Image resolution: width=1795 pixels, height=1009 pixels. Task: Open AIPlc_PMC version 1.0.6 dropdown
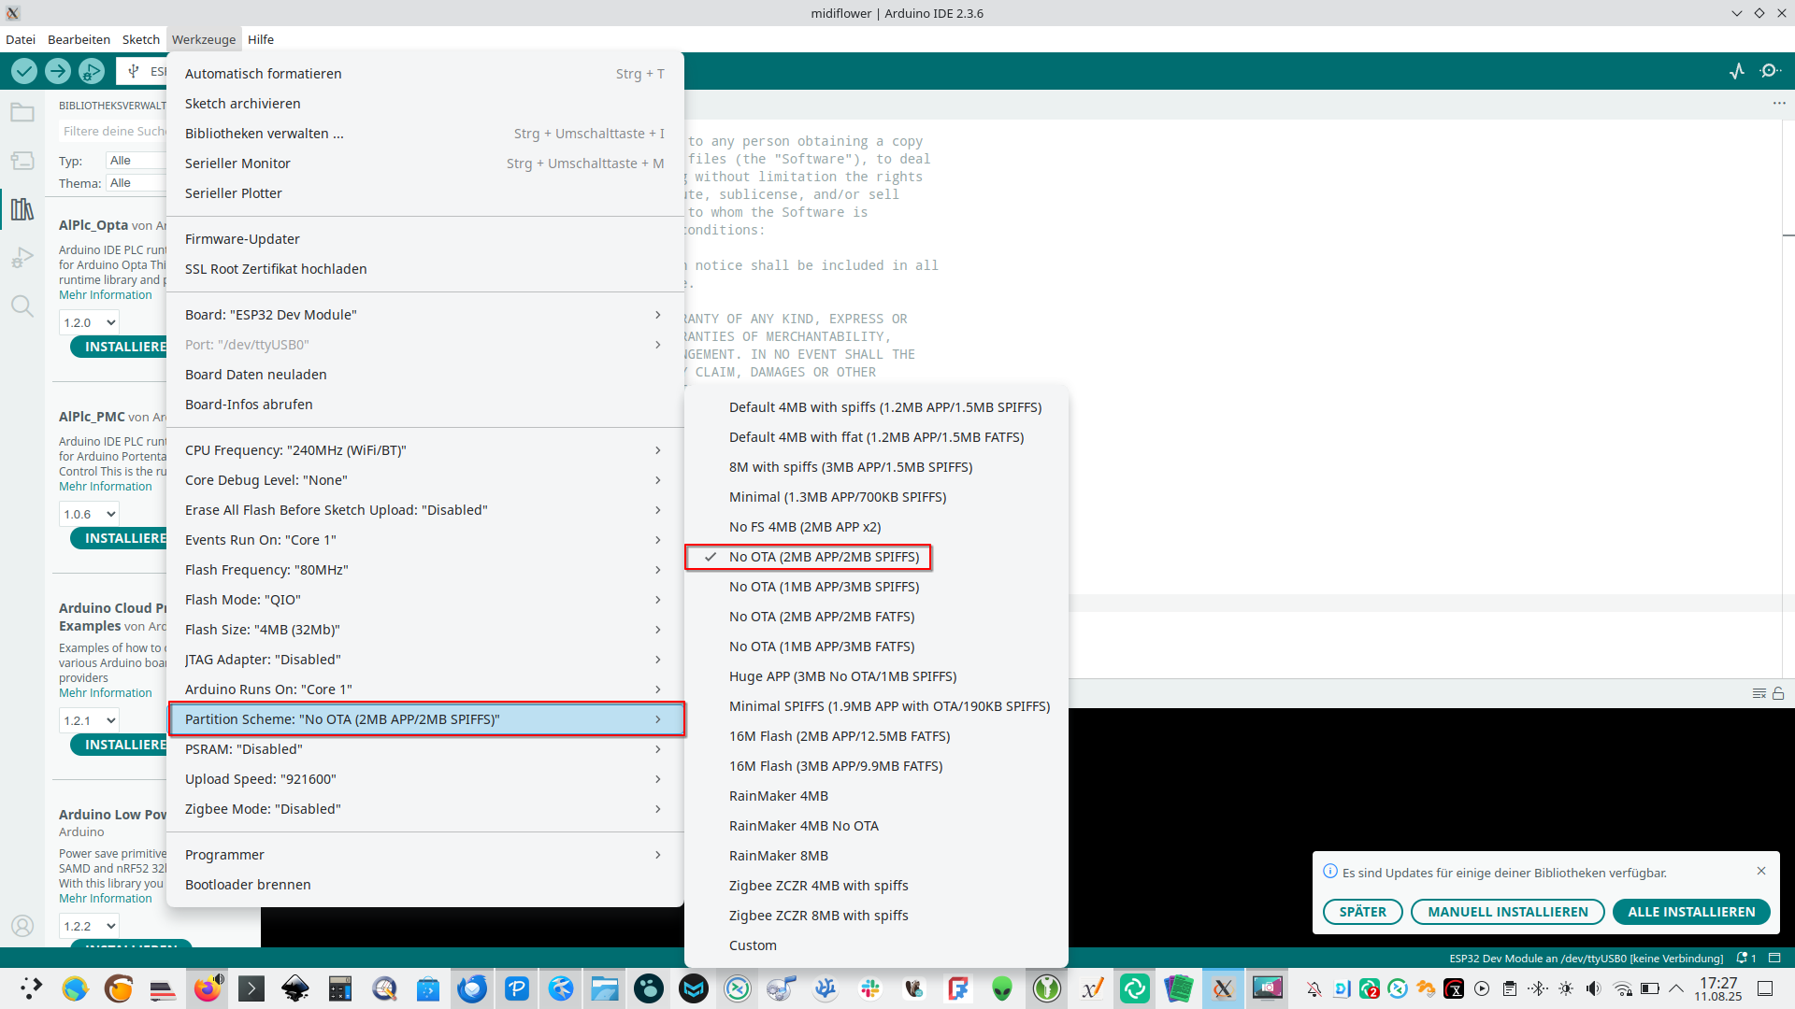[x=90, y=514]
